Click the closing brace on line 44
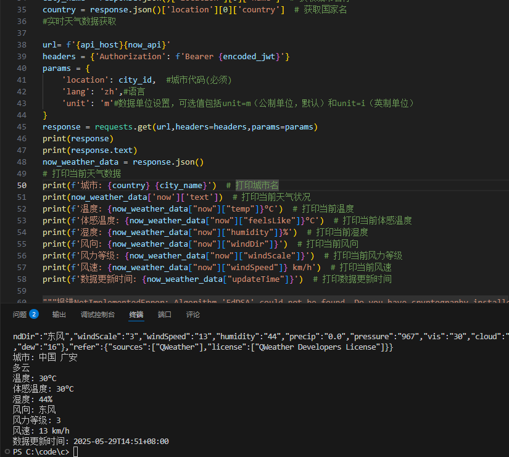Screen dimensions: 509x457 click(x=45, y=115)
